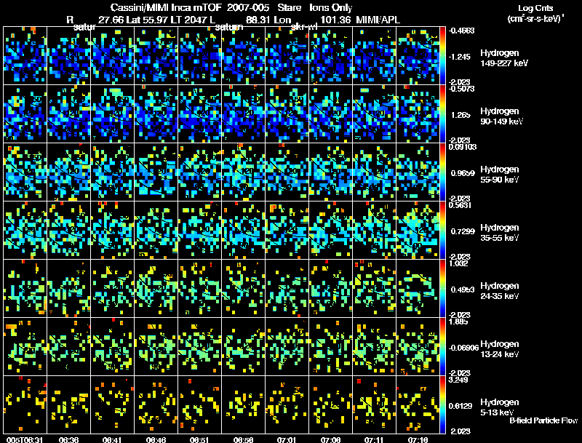Open the 24-35 keV image at 07:16
This screenshot has width=582, height=443.
click(418, 288)
